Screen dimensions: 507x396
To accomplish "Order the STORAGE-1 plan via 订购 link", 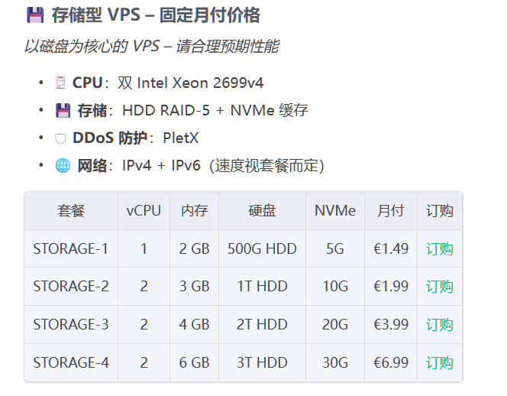I will click(439, 248).
